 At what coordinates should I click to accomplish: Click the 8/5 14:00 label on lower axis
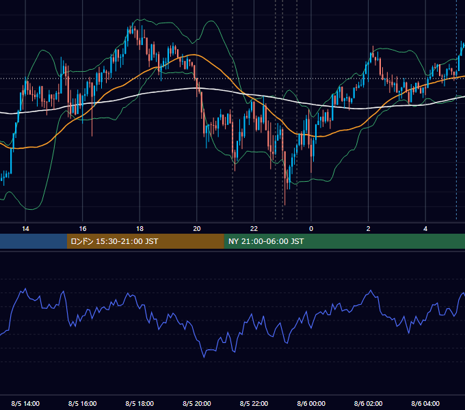coord(25,403)
